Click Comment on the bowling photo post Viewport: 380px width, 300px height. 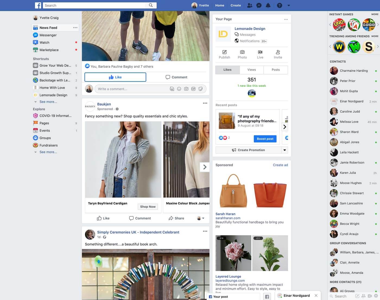pyautogui.click(x=176, y=77)
